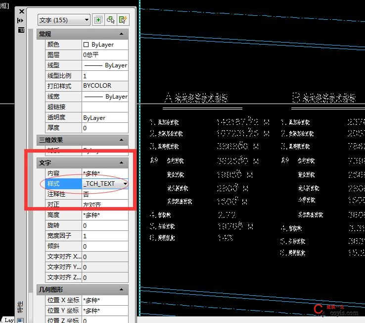This screenshot has width=365, height=323.
Task: Open the 样式 _TCH_TEXT dropdown arrow
Action: point(125,184)
